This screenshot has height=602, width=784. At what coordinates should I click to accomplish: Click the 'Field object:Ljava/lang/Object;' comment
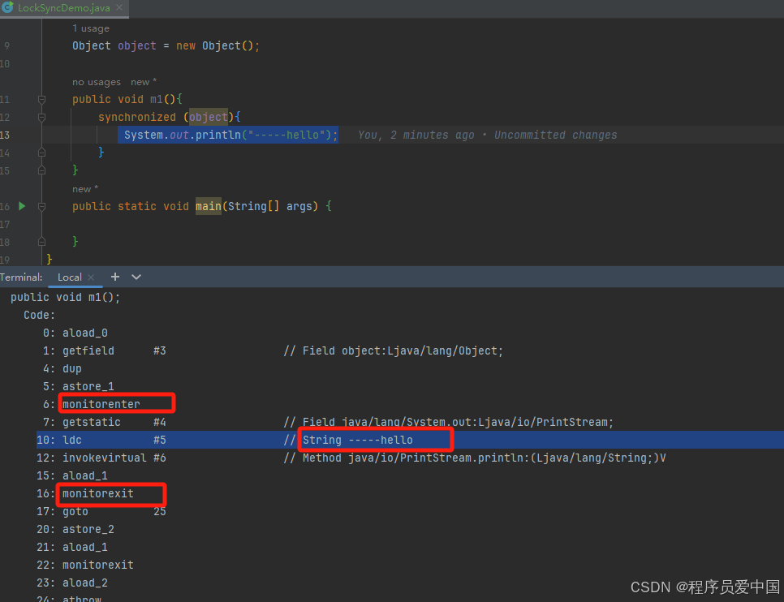pyautogui.click(x=394, y=351)
